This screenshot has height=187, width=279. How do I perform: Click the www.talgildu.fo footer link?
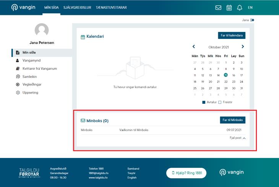coord(98,177)
